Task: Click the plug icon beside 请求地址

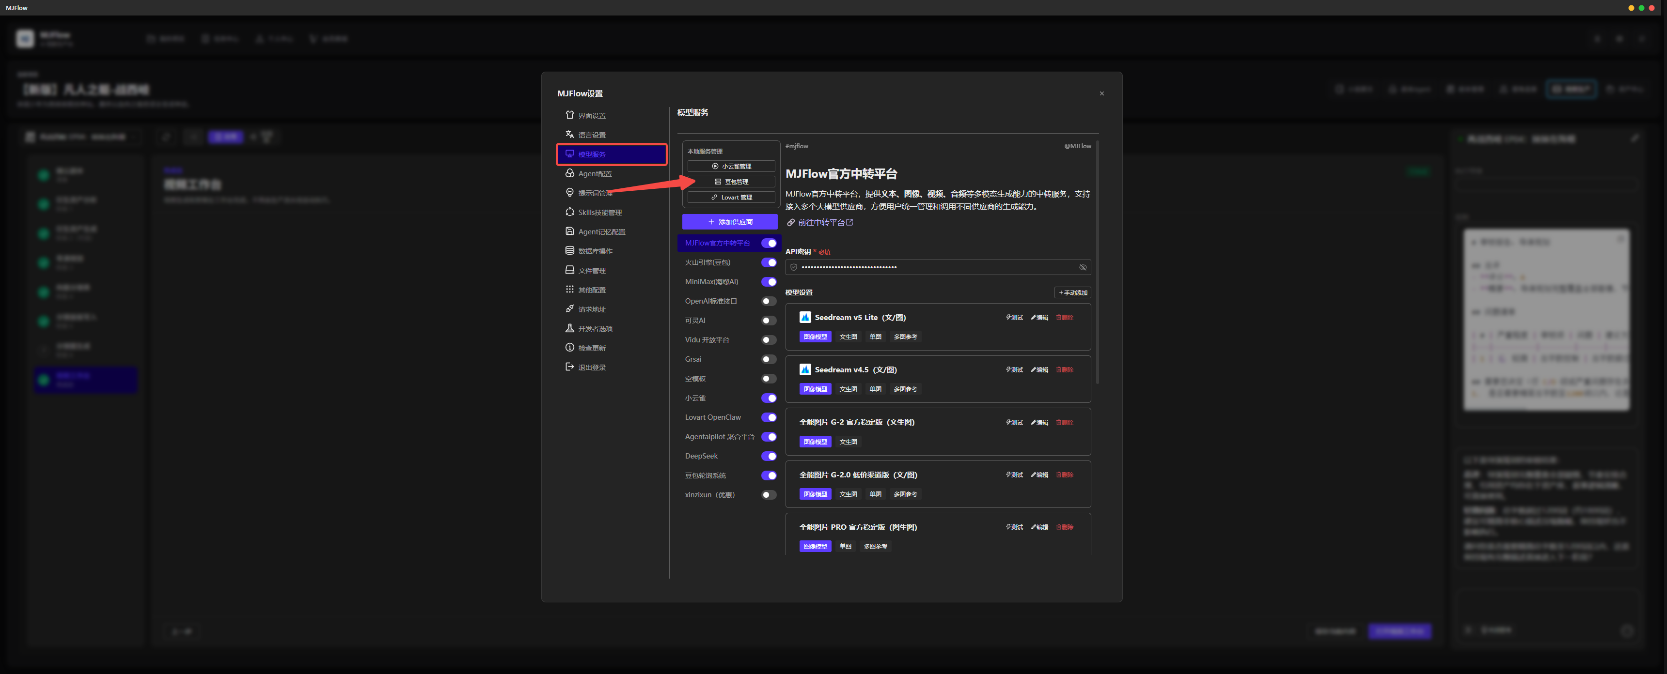Action: click(569, 309)
